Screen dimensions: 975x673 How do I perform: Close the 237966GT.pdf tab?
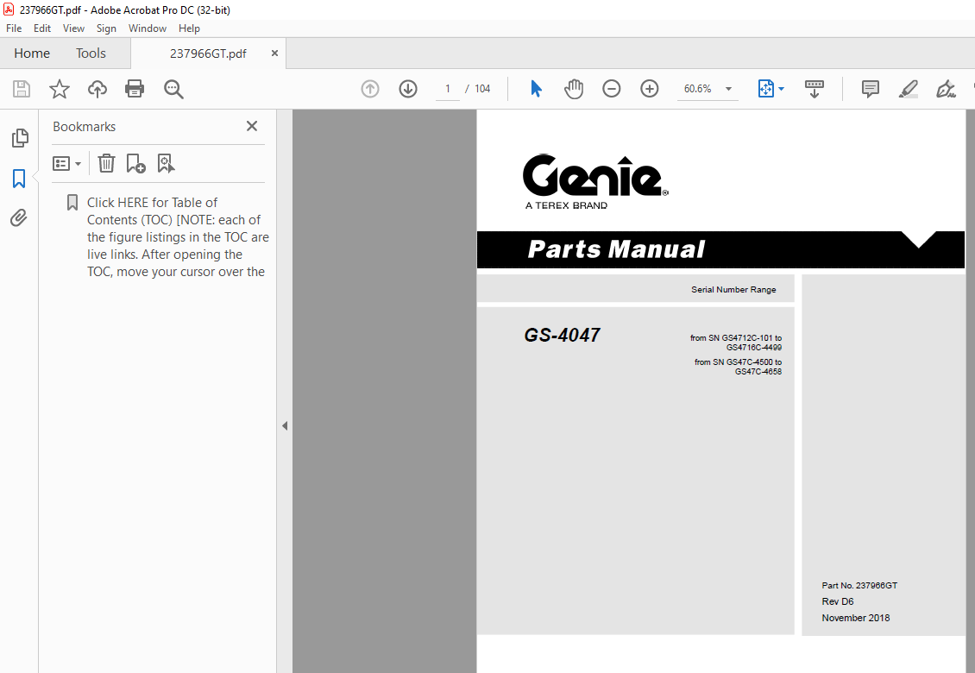pos(274,53)
